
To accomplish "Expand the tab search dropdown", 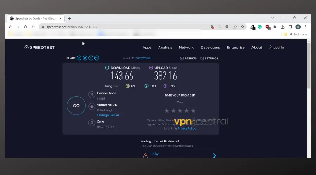I will [x=272, y=18].
